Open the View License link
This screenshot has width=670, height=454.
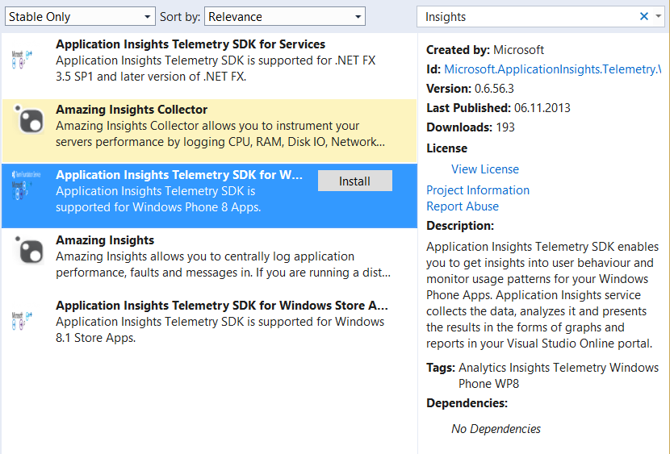(x=484, y=169)
